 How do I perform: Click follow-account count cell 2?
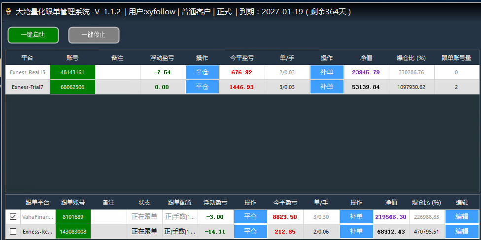(456, 87)
